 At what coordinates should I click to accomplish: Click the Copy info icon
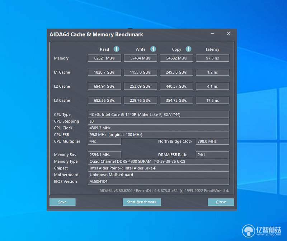189,49
